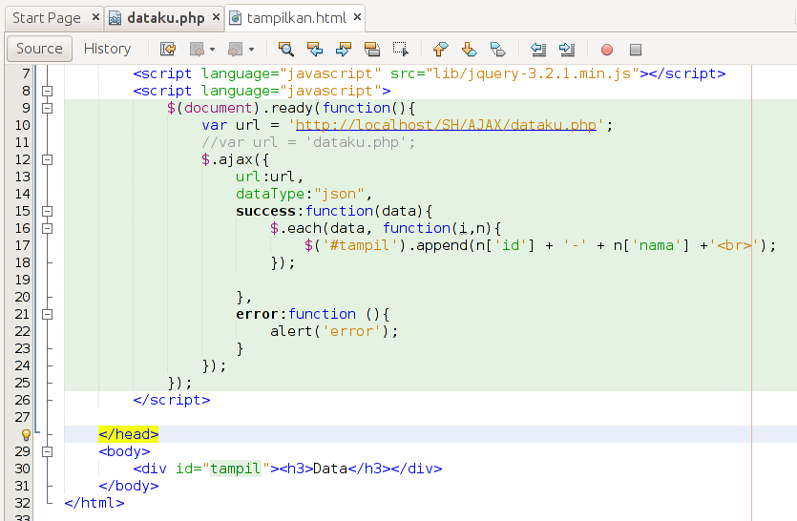Toggle rectangular selection mode icon

(x=401, y=50)
